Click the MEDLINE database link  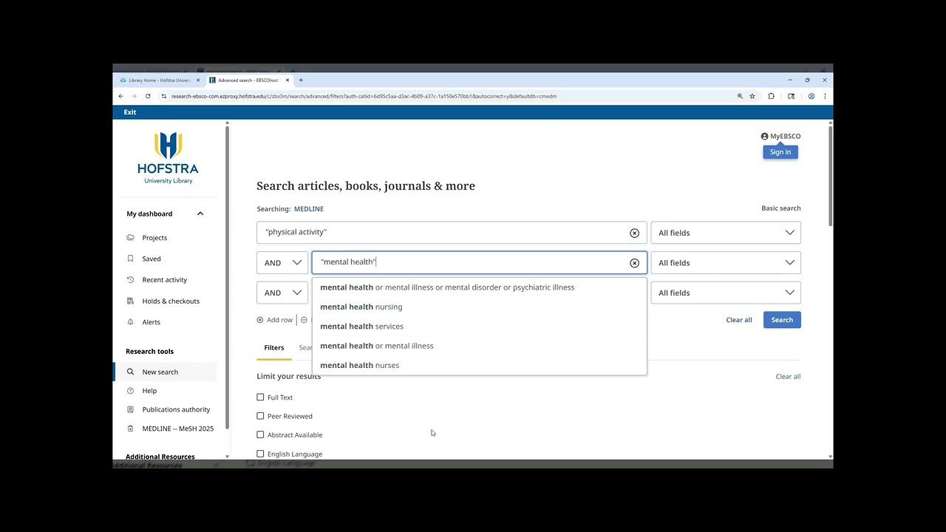coord(309,209)
